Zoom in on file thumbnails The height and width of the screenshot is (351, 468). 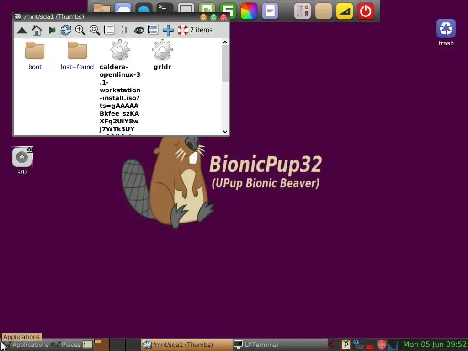[x=80, y=30]
